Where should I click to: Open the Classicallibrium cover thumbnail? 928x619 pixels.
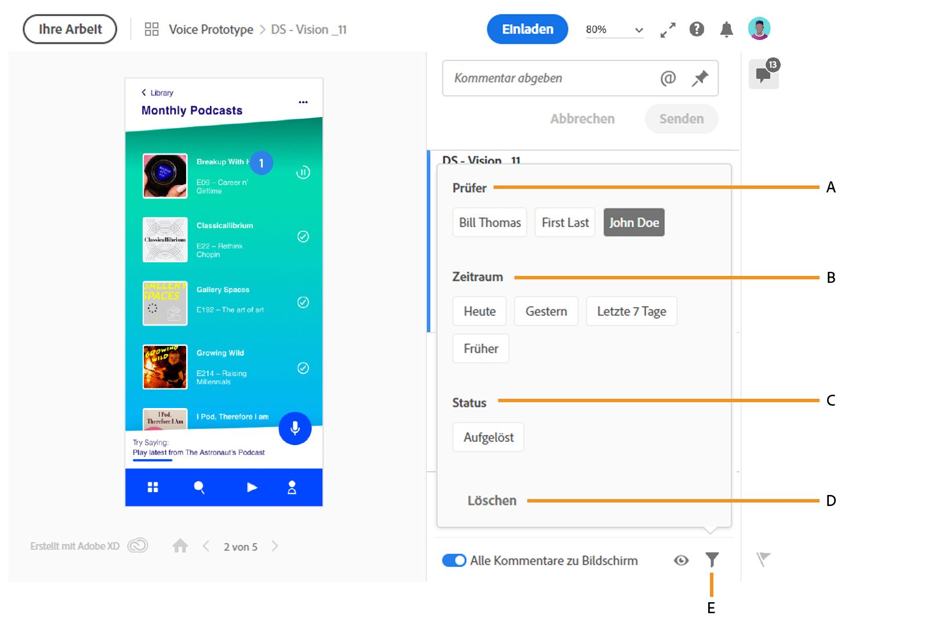[165, 239]
